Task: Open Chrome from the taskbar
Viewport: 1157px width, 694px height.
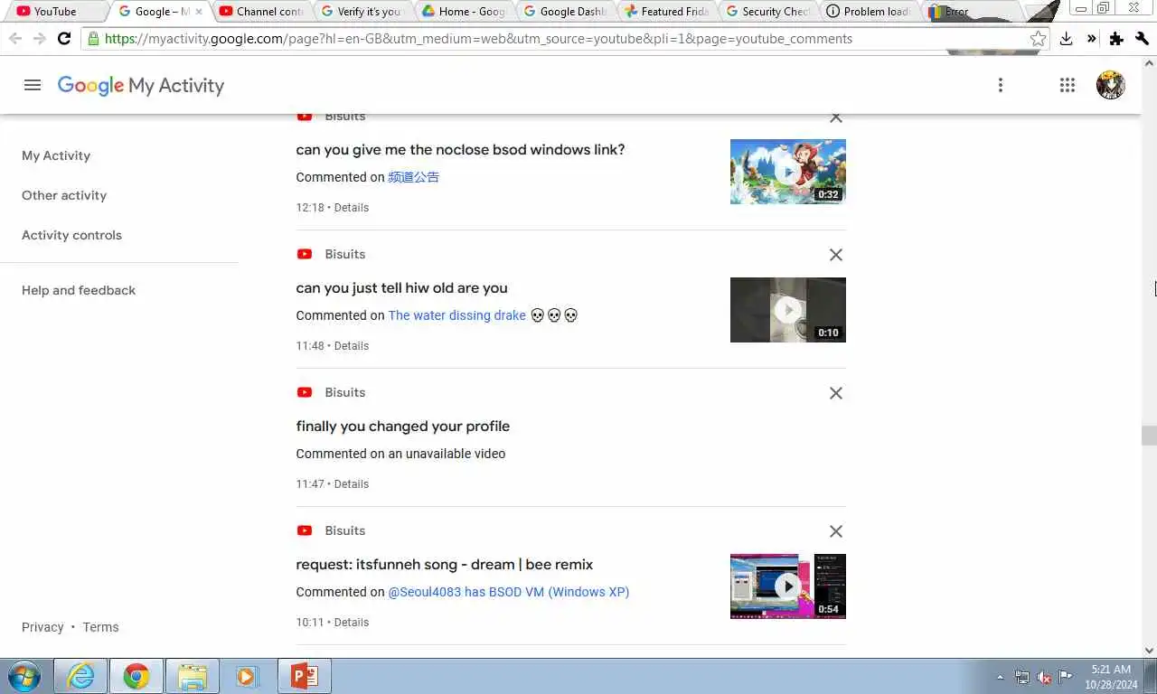Action: (x=136, y=676)
